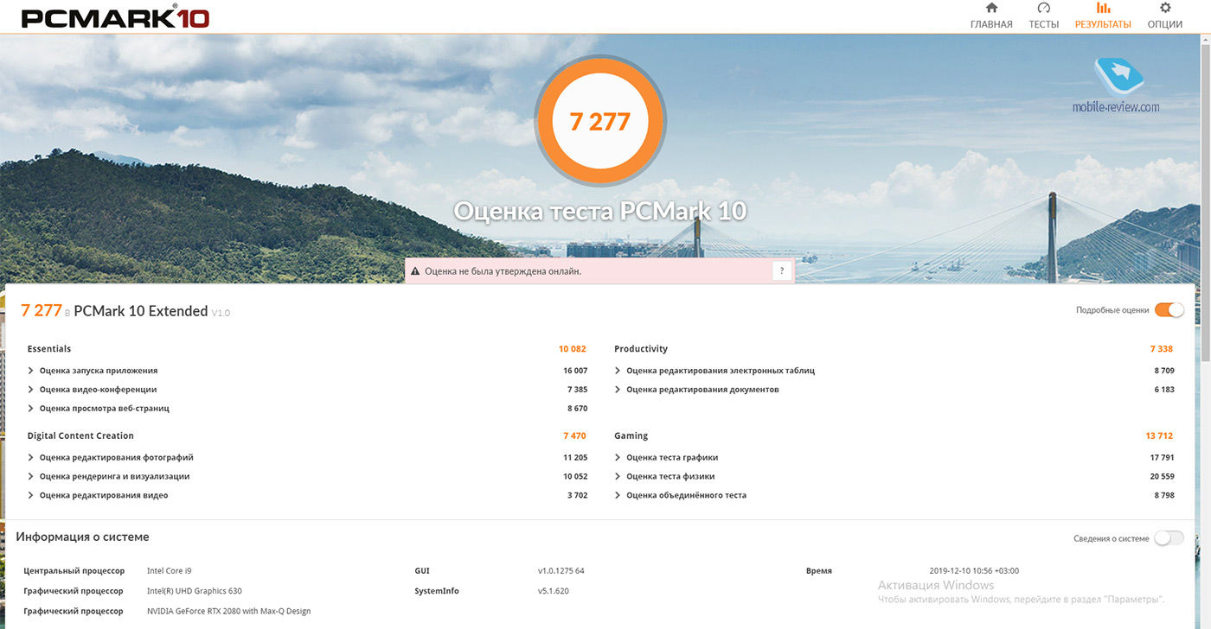Viewport: 1211px width, 629px height.
Task: Click the Intel Core i9 processor value
Action: click(170, 571)
